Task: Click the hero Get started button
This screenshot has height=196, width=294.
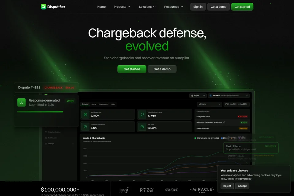Action: [132, 69]
